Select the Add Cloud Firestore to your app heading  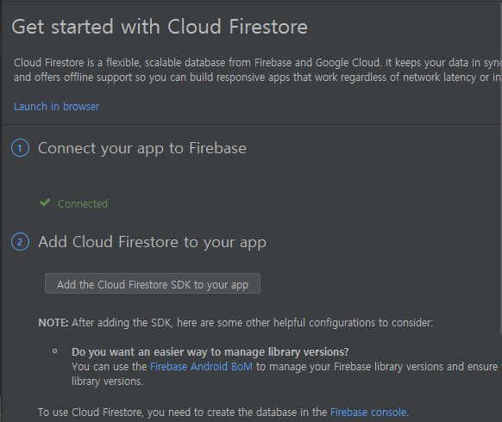coord(152,242)
